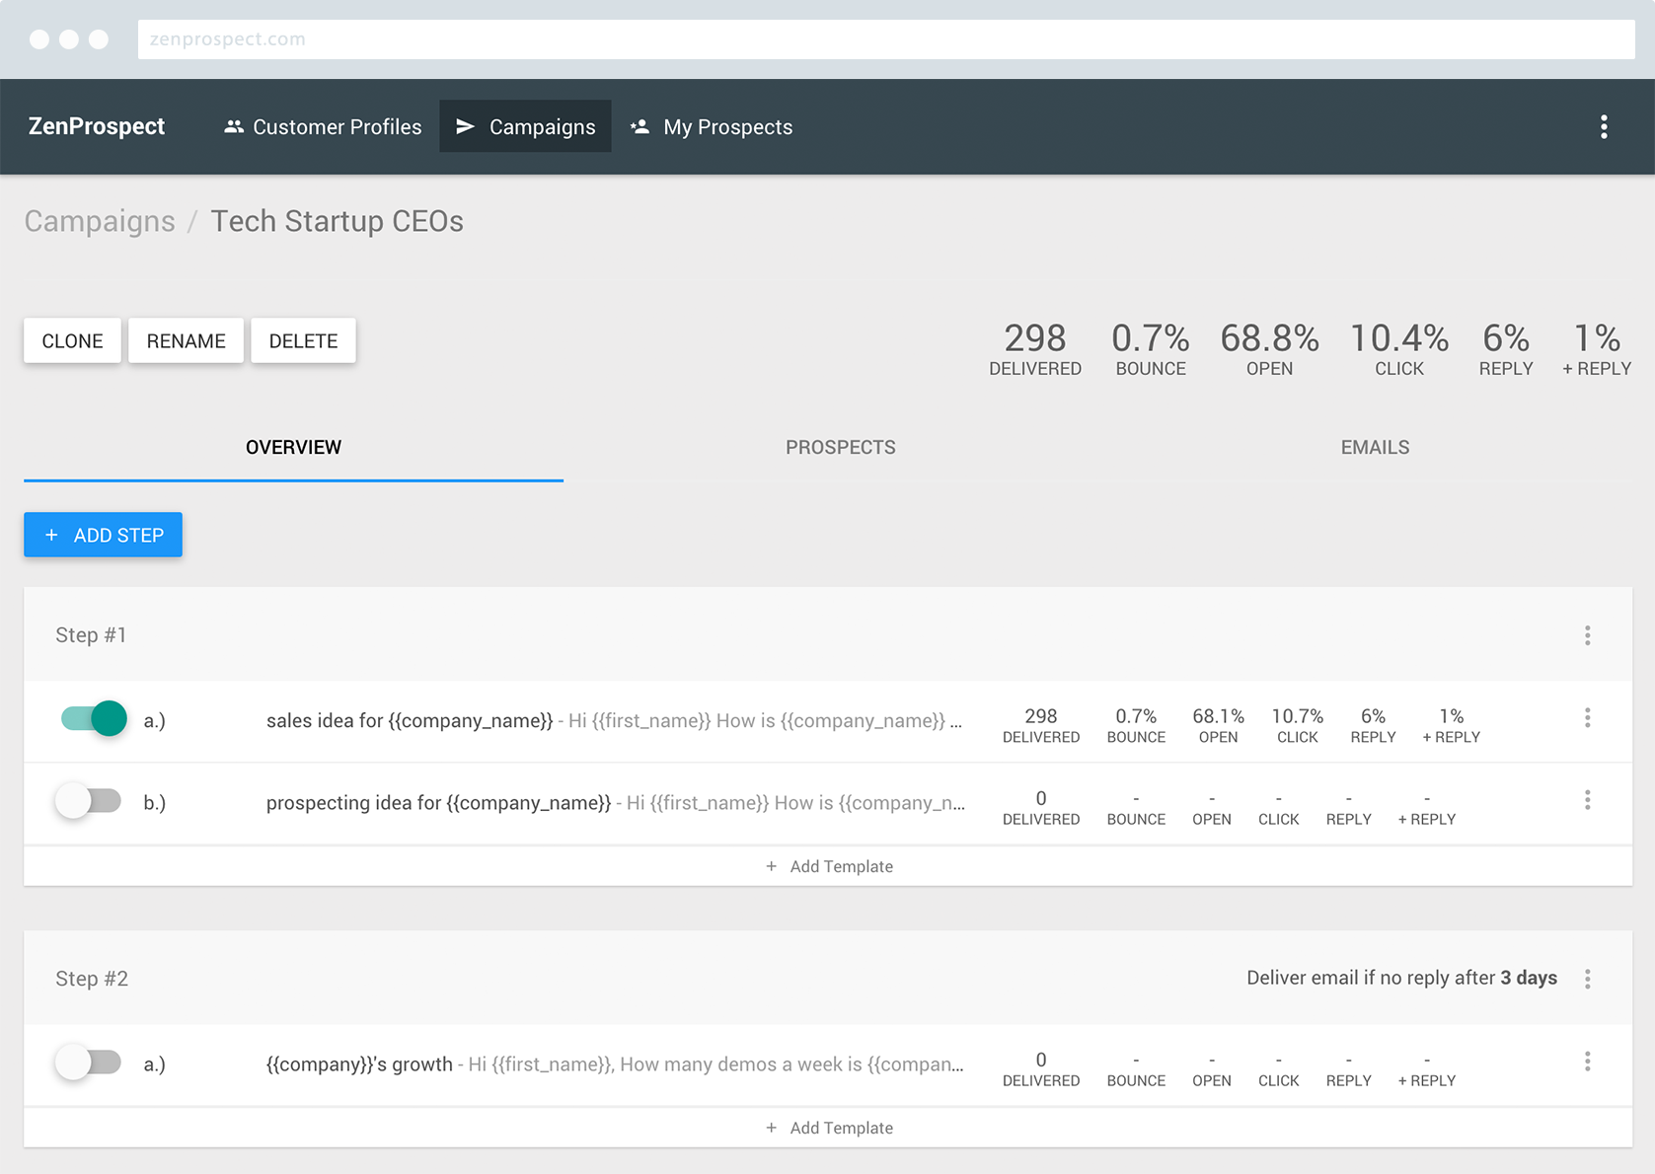Open the 'prospecting idea for {{company_name}}' template
This screenshot has width=1655, height=1174.
[616, 803]
